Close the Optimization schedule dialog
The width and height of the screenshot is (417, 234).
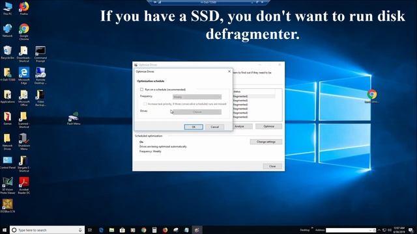click(x=229, y=71)
